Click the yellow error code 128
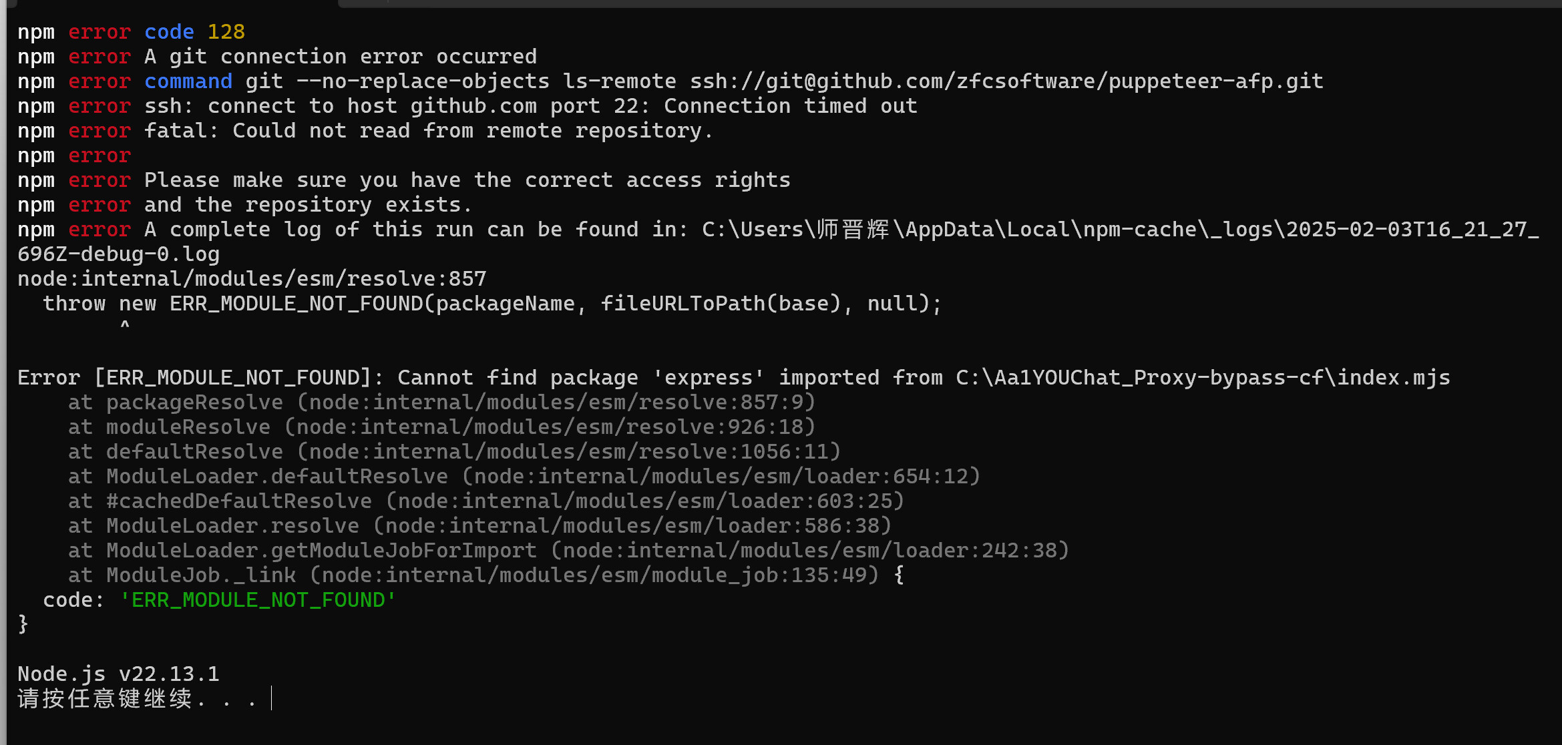This screenshot has width=1562, height=745. (226, 32)
